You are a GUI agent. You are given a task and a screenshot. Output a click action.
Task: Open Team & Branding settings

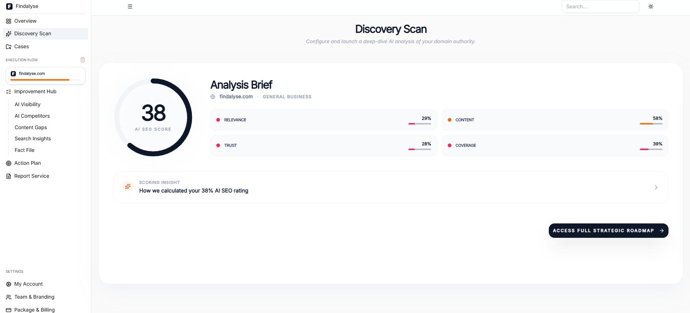[45, 297]
